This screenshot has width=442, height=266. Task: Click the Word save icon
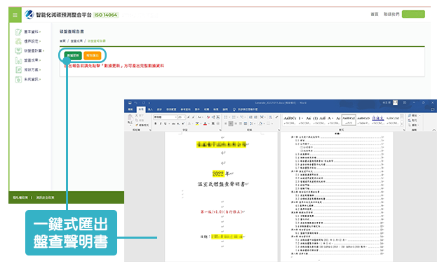[130, 103]
